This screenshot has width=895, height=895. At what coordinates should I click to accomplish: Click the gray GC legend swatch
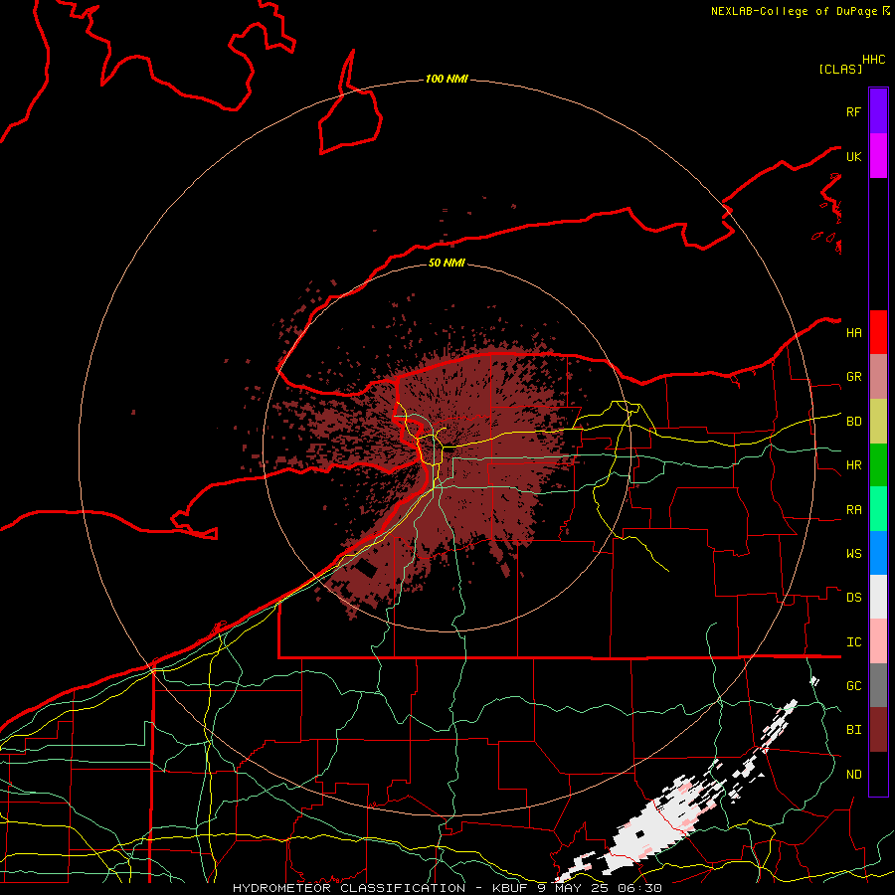878,685
